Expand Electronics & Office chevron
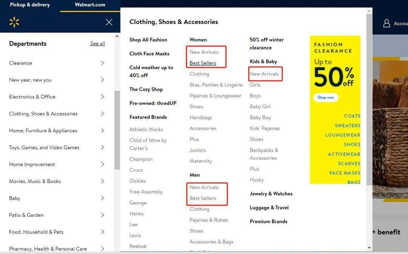Viewport: 408px width, 254px height. coord(102,97)
